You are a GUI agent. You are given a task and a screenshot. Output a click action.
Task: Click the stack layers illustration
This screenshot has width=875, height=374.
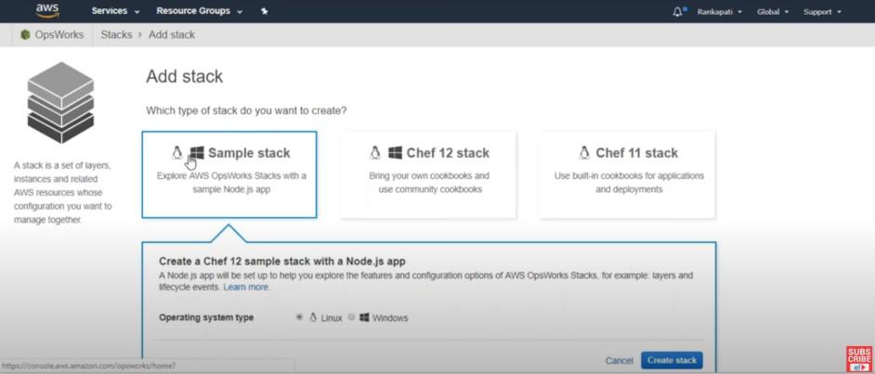point(60,100)
